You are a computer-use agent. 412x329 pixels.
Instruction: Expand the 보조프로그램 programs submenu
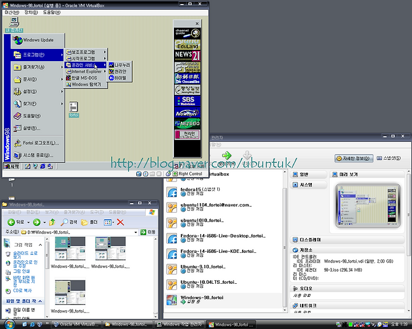pyautogui.click(x=86, y=52)
